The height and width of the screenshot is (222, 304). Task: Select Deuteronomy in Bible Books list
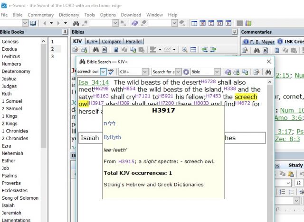point(16,71)
